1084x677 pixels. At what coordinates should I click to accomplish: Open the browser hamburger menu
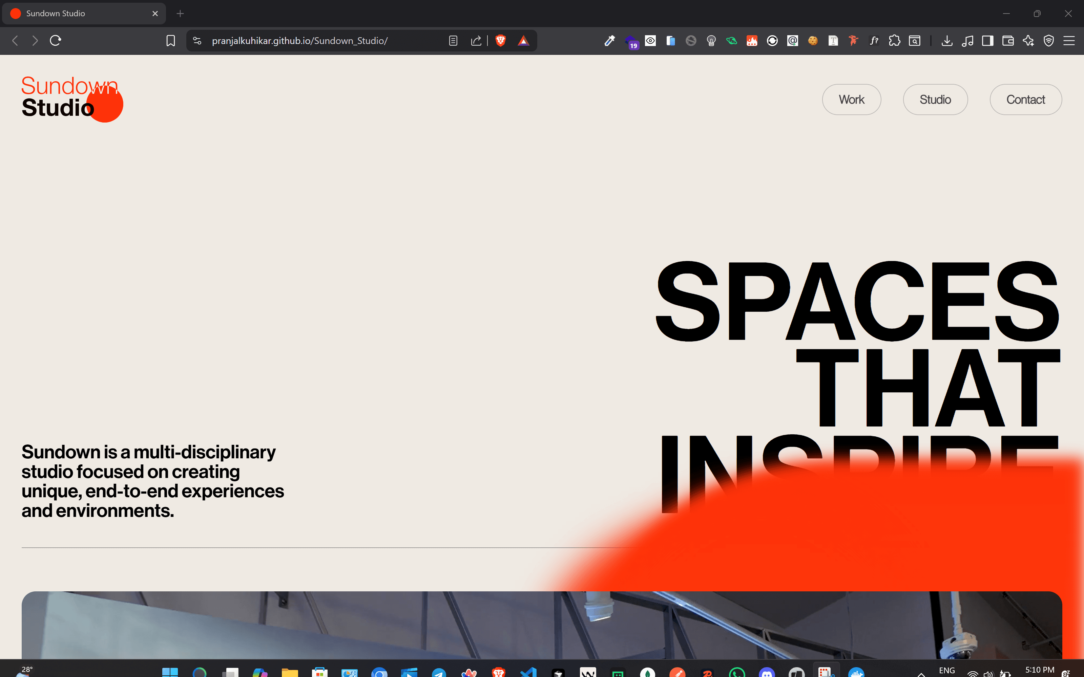click(x=1069, y=41)
